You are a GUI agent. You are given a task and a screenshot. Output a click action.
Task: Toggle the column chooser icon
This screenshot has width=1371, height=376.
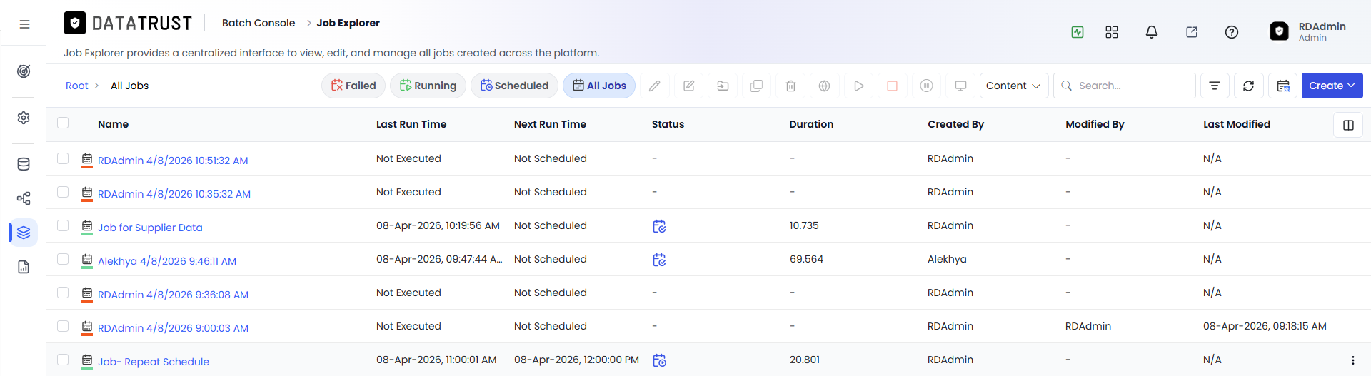click(1348, 125)
